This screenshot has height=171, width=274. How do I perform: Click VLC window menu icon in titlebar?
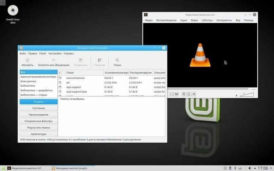146,15
